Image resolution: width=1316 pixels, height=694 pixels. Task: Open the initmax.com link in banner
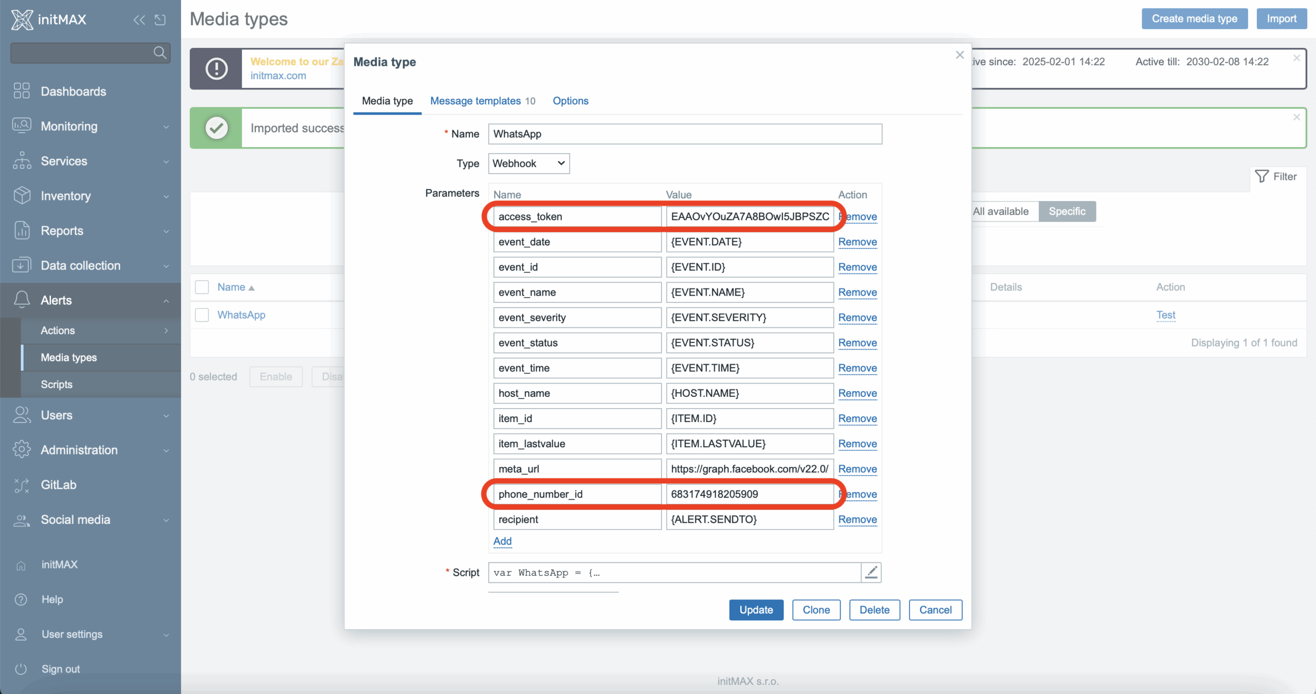pyautogui.click(x=278, y=76)
